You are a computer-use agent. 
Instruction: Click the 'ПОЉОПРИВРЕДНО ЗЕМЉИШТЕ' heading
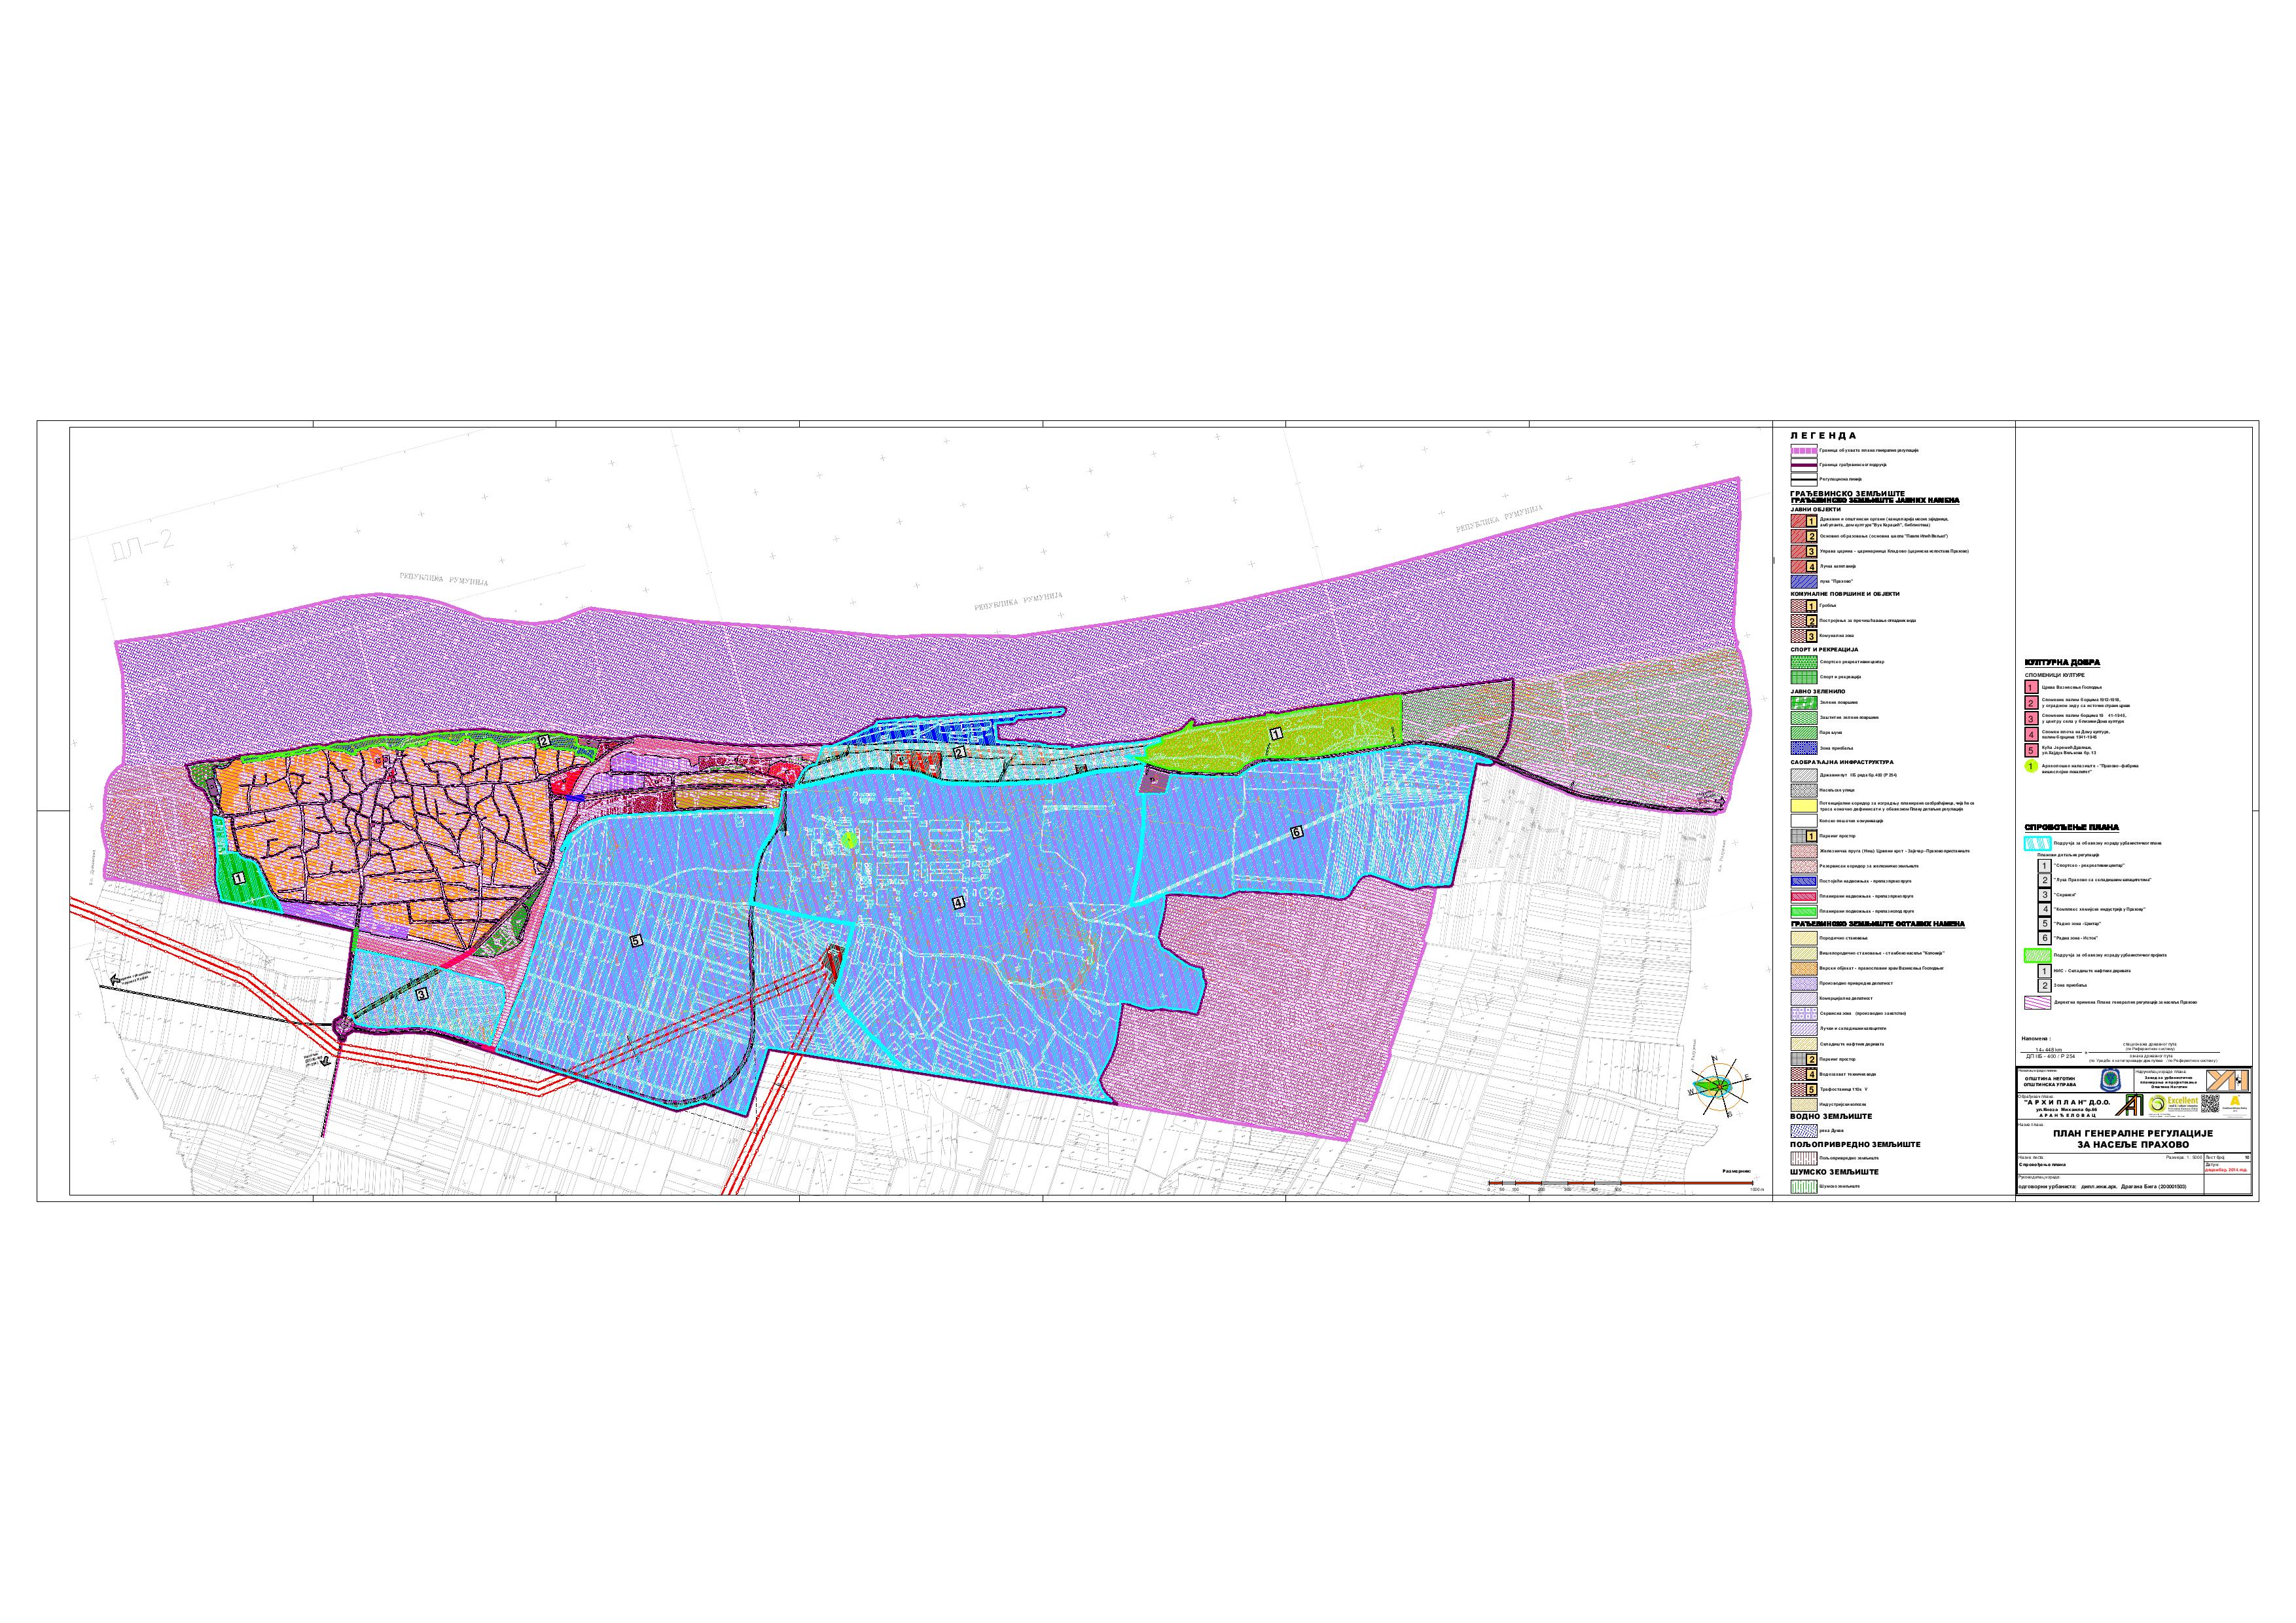1856,1145
